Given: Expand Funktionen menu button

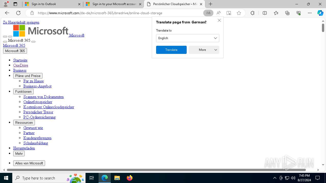Looking at the screenshot, I should pos(23,91).
